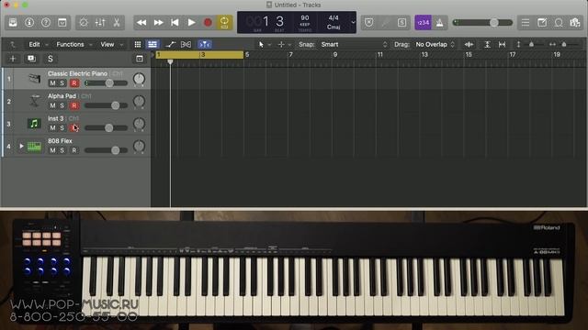Open the View menu

click(x=107, y=44)
